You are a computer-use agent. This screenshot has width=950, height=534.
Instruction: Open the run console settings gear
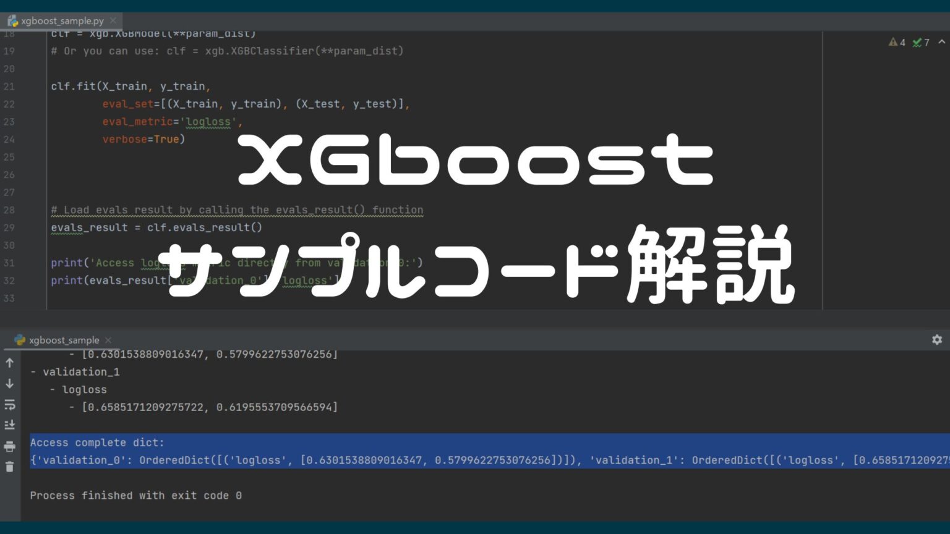click(x=938, y=340)
